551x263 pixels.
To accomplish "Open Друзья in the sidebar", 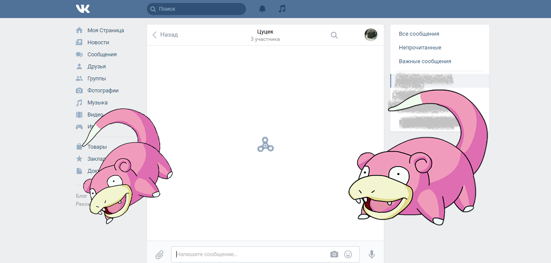I will point(96,67).
